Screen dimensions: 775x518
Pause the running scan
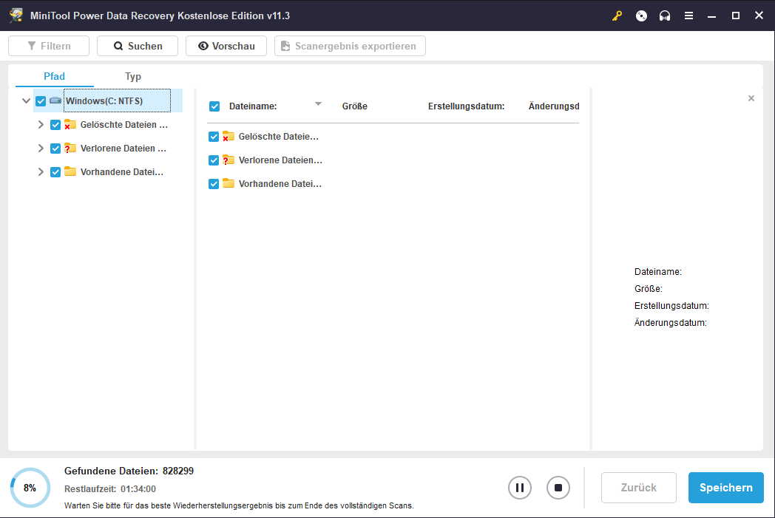coord(519,488)
